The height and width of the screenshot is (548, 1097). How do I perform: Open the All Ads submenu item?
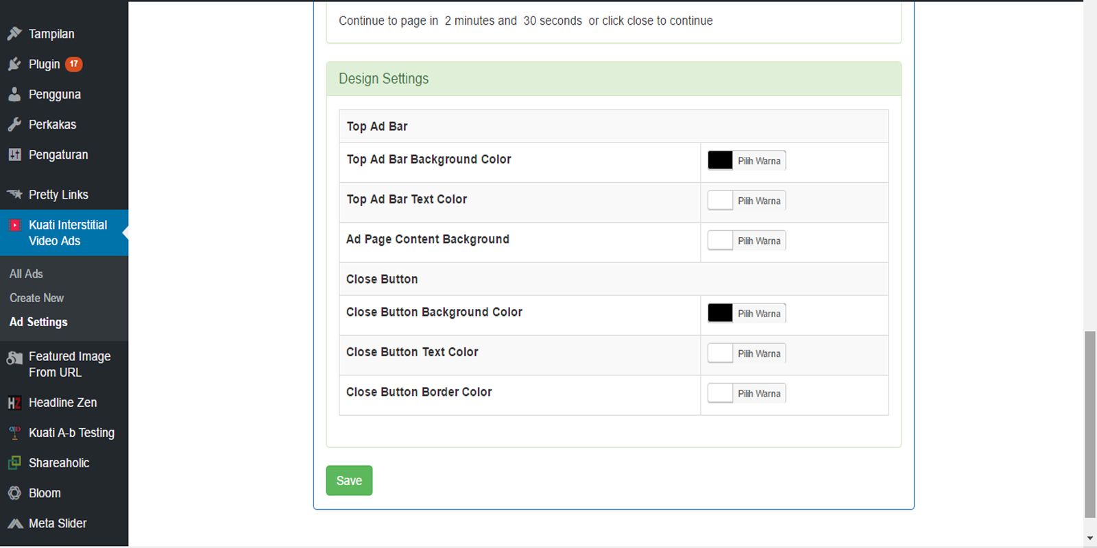[26, 274]
